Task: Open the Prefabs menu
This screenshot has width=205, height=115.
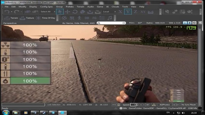Action: pyautogui.click(x=70, y=7)
